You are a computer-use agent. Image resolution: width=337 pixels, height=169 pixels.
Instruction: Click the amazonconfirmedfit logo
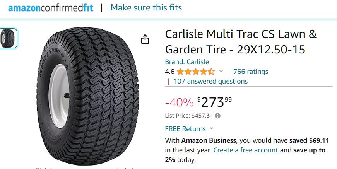point(51,8)
